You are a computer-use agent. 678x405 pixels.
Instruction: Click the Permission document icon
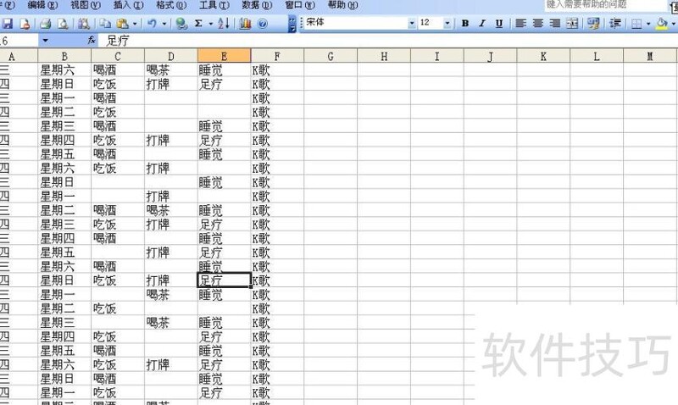tap(25, 24)
